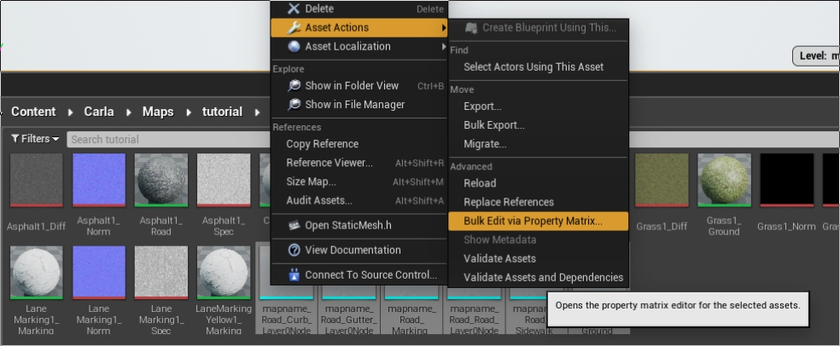Click the Connect To Source Control icon
This screenshot has height=346, width=840.
coord(294,274)
